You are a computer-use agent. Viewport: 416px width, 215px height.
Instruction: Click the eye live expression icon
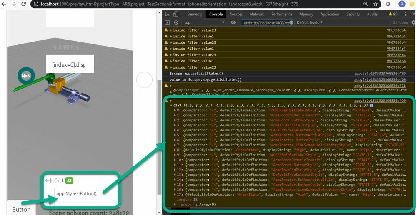[x=233, y=23]
